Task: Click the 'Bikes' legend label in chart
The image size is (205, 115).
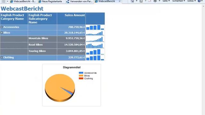Action: pos(87,76)
